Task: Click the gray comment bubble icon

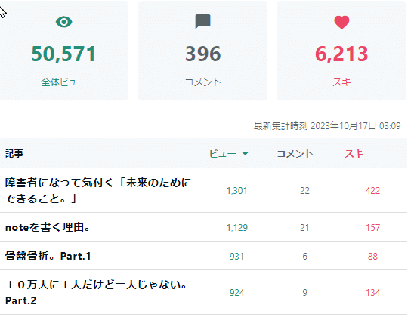Action: (202, 21)
